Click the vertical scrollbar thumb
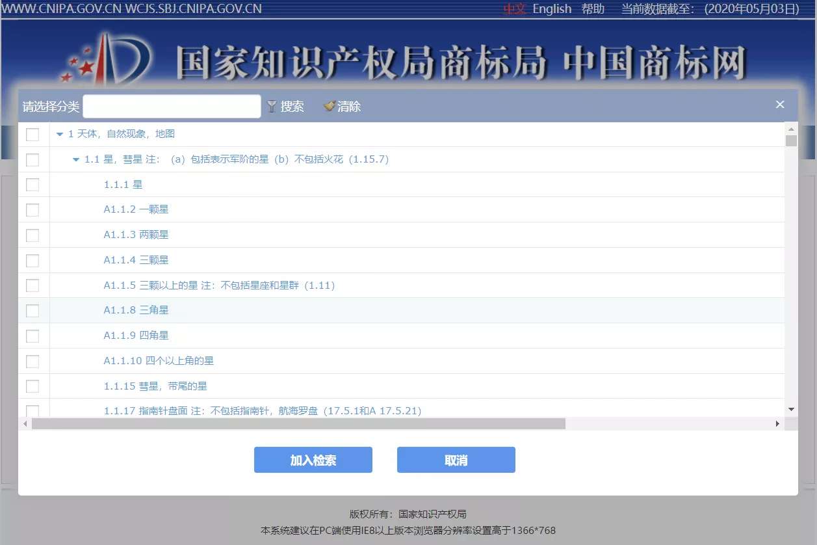Viewport: 817px width, 545px height. (x=791, y=141)
